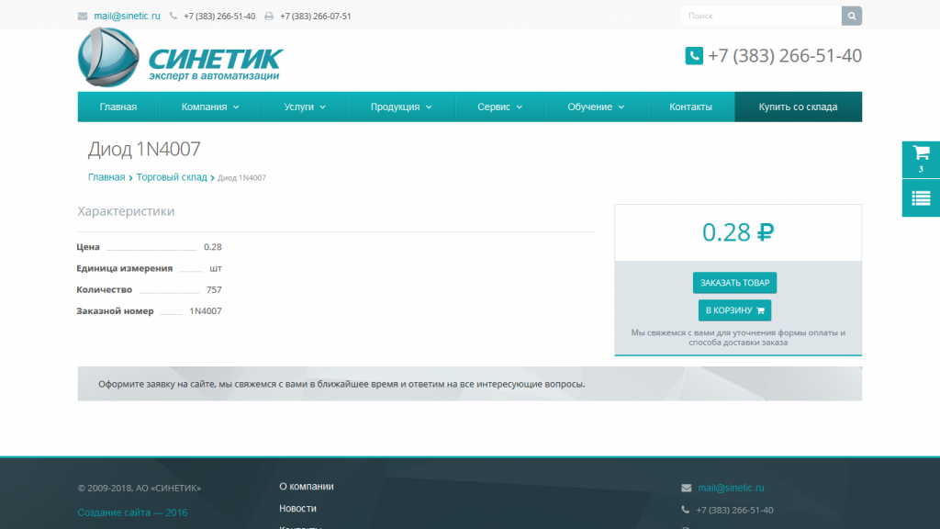The height and width of the screenshot is (529, 940).
Task: Open the Контакты menu item
Action: coord(690,107)
